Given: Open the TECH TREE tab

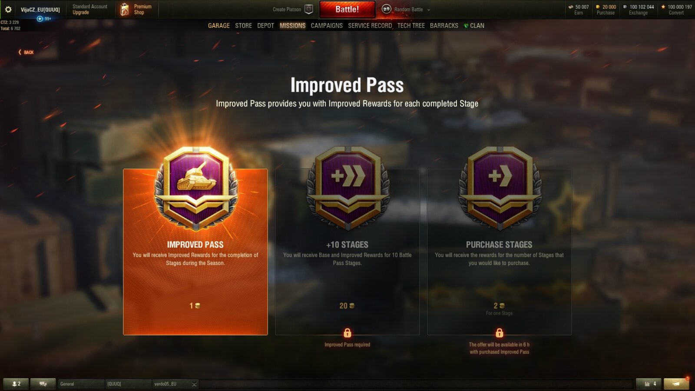Looking at the screenshot, I should (411, 26).
